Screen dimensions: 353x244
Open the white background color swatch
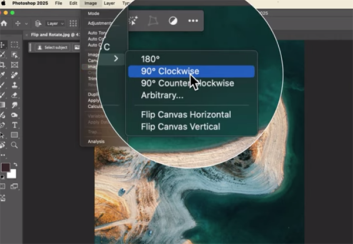[x=12, y=175]
